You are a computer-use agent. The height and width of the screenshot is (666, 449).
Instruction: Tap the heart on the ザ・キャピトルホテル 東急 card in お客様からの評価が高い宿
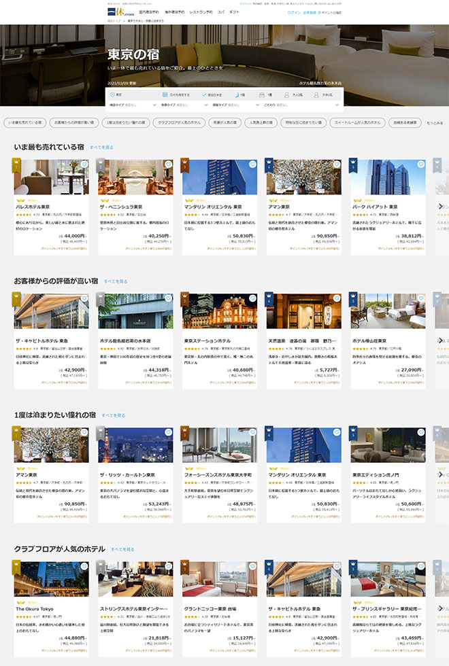click(x=84, y=298)
